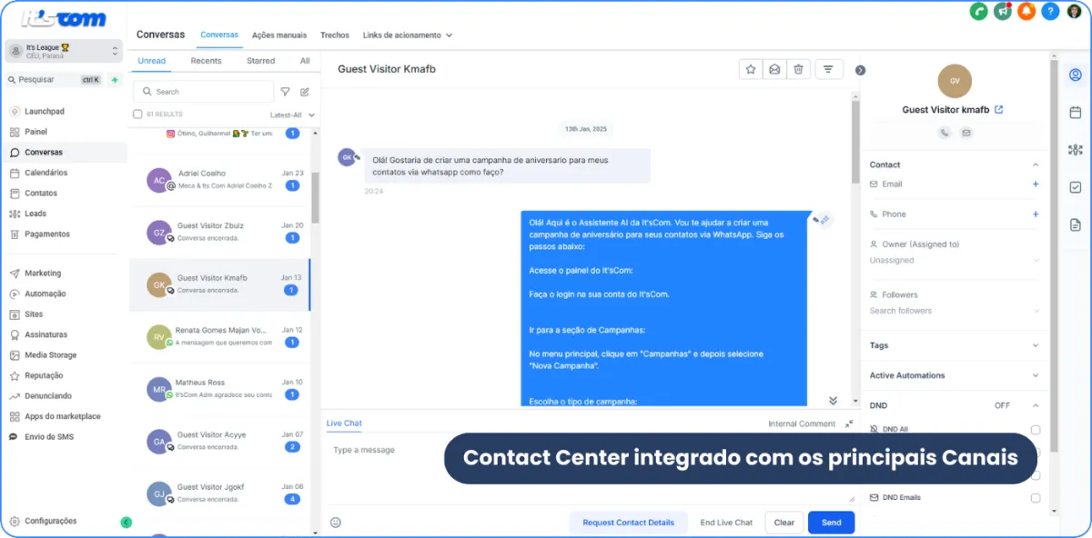Click the AI wand icon on the blue message
This screenshot has width=1092, height=538.
click(x=824, y=220)
